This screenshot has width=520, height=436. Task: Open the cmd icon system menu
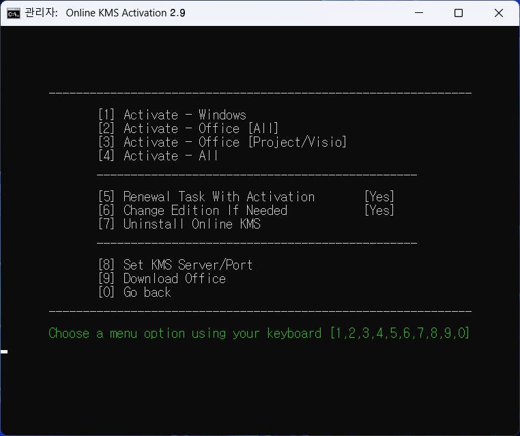click(x=14, y=13)
